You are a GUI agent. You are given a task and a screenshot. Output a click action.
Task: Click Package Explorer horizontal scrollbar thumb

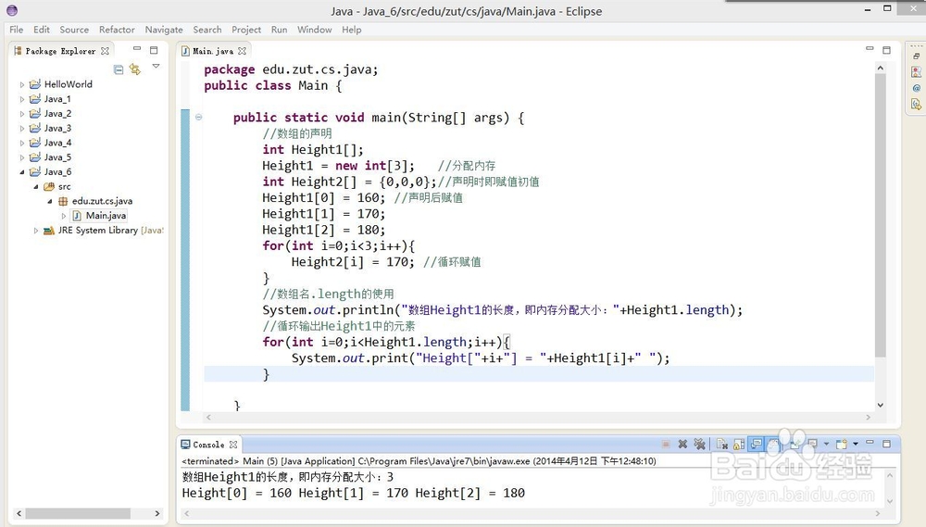[78, 513]
